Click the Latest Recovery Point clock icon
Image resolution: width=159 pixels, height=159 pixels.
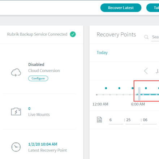tap(16, 147)
